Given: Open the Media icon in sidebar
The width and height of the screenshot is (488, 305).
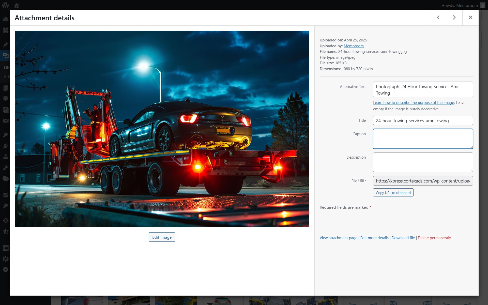Looking at the screenshot, I should (6, 55).
